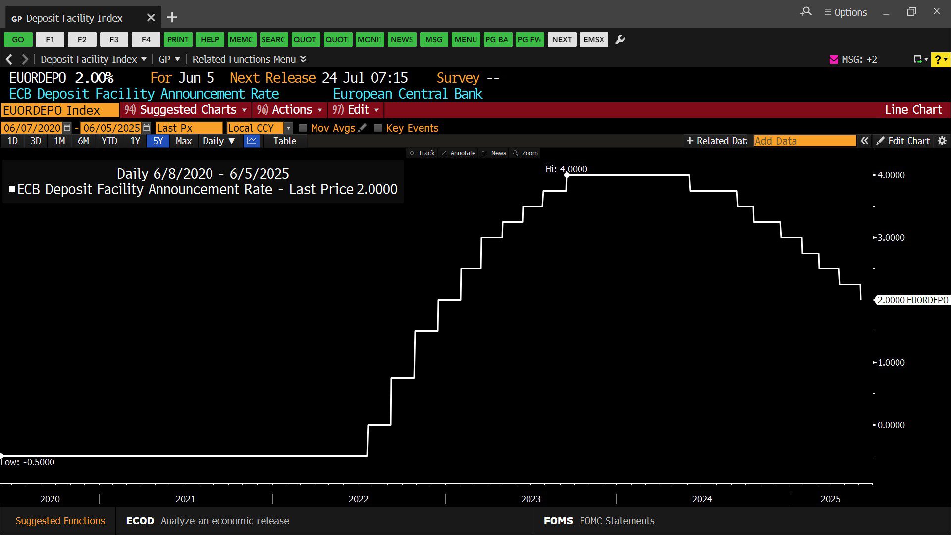This screenshot has height=535, width=951.
Task: Open ECOD Analyze an economic release
Action: click(208, 521)
